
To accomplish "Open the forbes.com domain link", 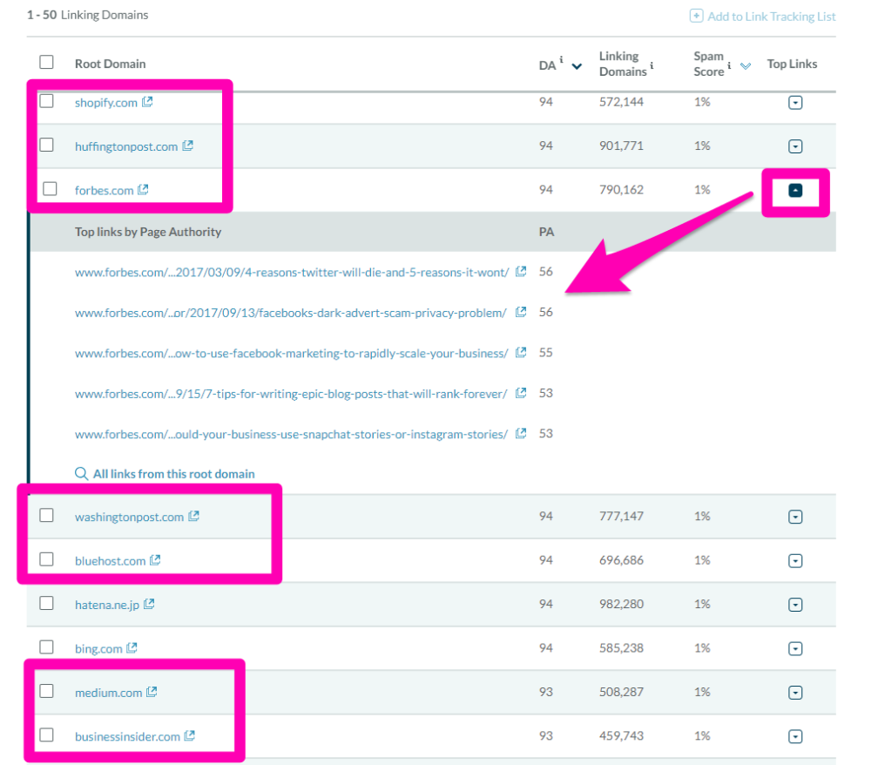I will [105, 190].
